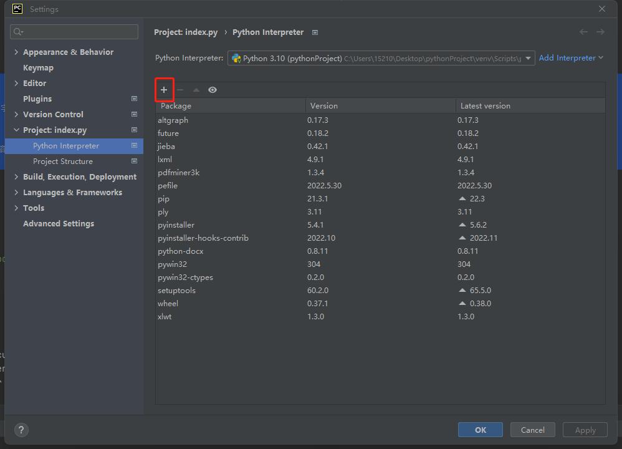This screenshot has width=622, height=449.
Task: Click Project: index.py breadcrumb
Action: [x=186, y=32]
